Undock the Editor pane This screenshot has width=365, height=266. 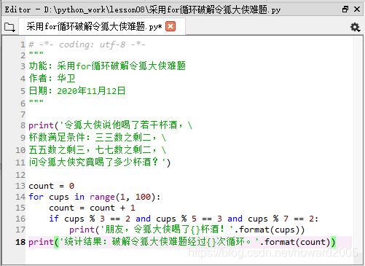click(x=345, y=9)
